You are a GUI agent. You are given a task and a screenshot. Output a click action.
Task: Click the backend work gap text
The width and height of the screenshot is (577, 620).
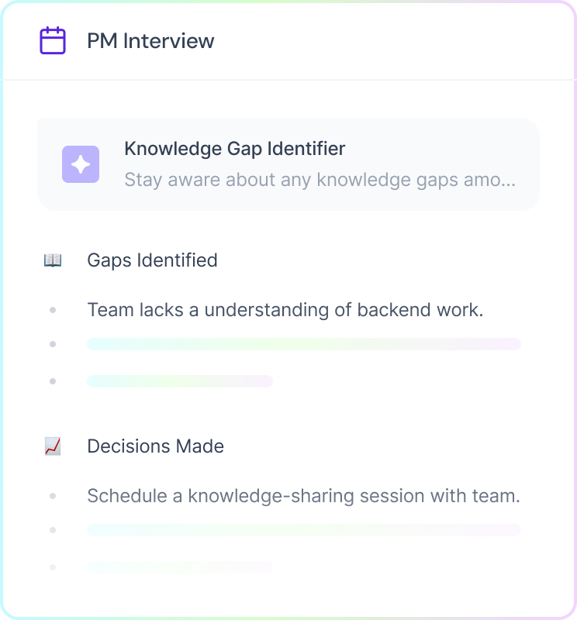point(286,309)
